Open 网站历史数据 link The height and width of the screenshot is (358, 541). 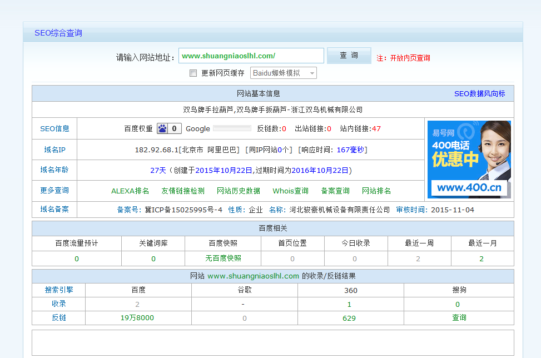(x=239, y=191)
